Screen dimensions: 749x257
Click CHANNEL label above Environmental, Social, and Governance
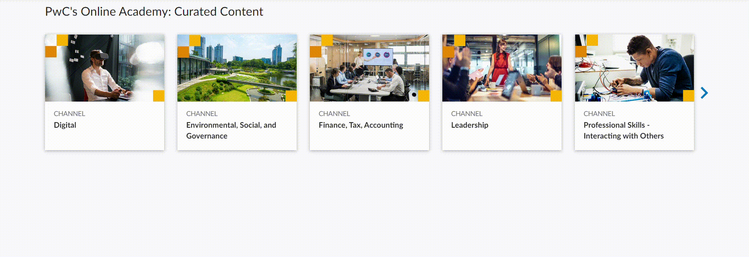[202, 114]
